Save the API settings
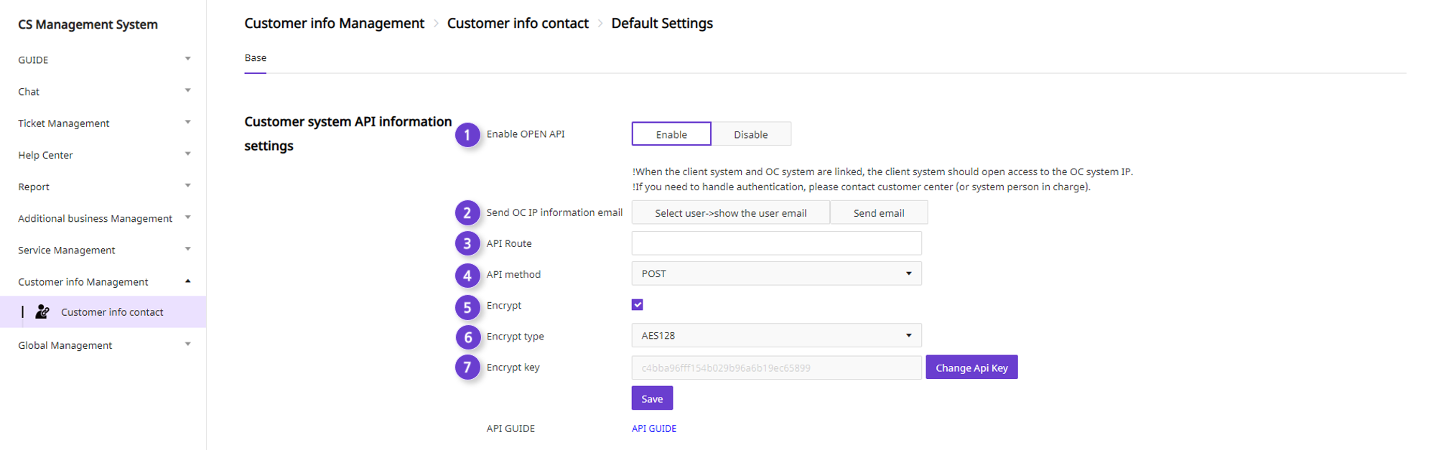 [652, 398]
